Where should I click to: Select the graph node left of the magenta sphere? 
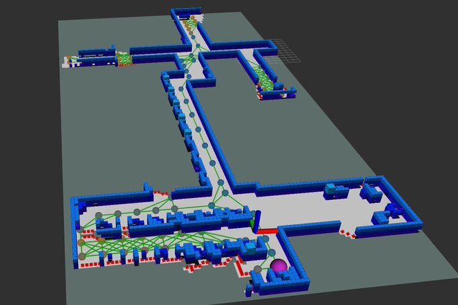pyautogui.click(x=257, y=270)
